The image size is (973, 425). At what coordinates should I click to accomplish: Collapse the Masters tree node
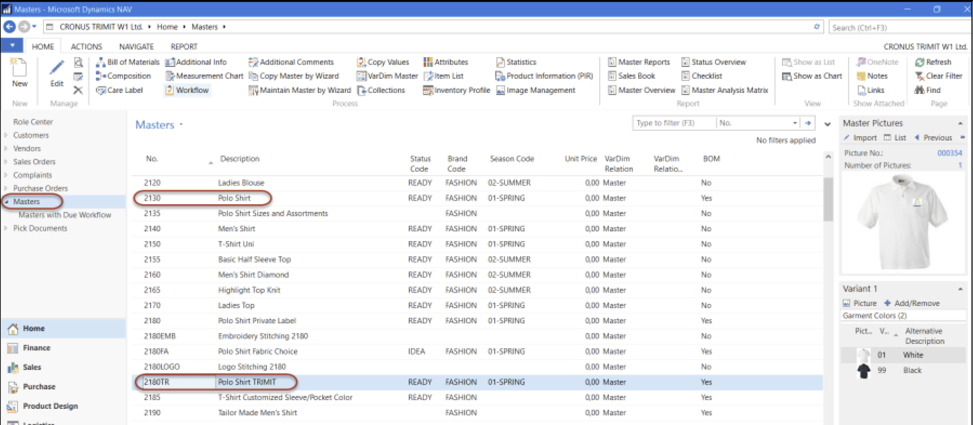[x=6, y=202]
